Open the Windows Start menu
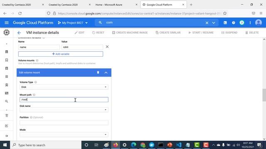 pyautogui.click(x=5, y=145)
